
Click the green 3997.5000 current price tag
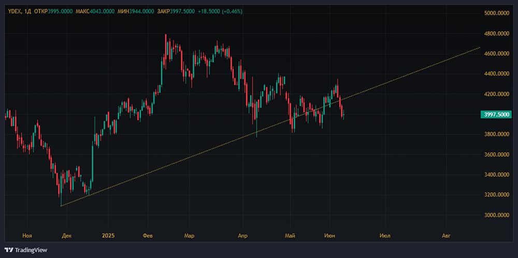pos(497,114)
